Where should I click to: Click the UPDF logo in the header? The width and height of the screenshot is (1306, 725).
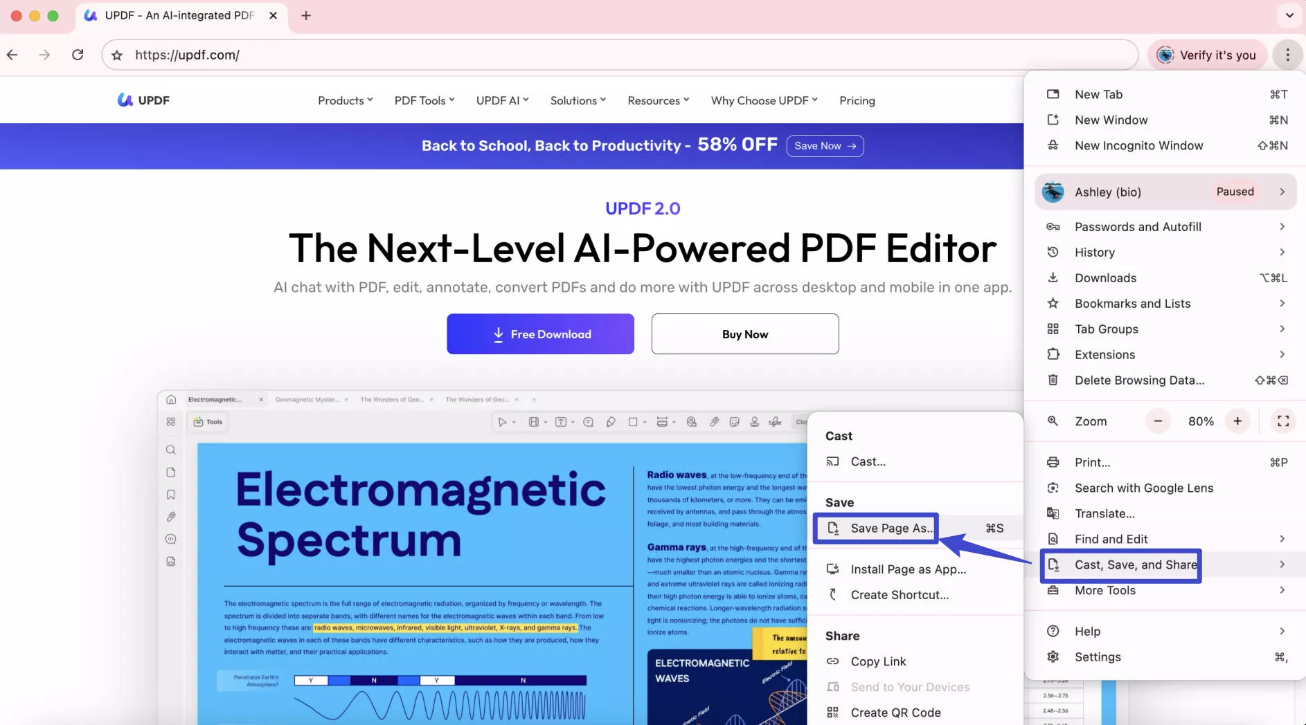tap(143, 100)
